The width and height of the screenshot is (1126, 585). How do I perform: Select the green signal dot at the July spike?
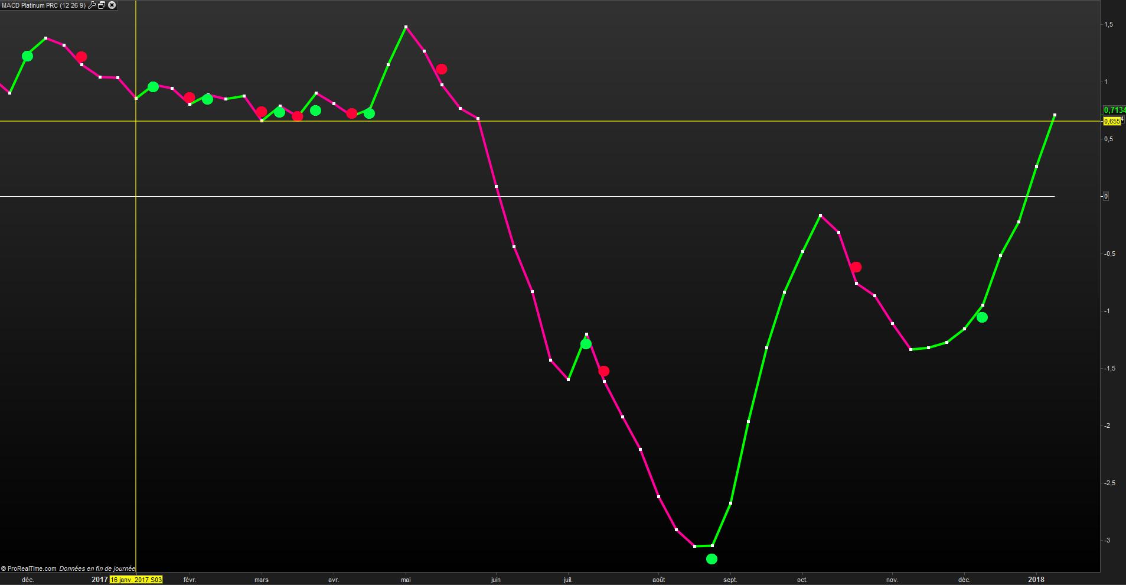(x=586, y=344)
